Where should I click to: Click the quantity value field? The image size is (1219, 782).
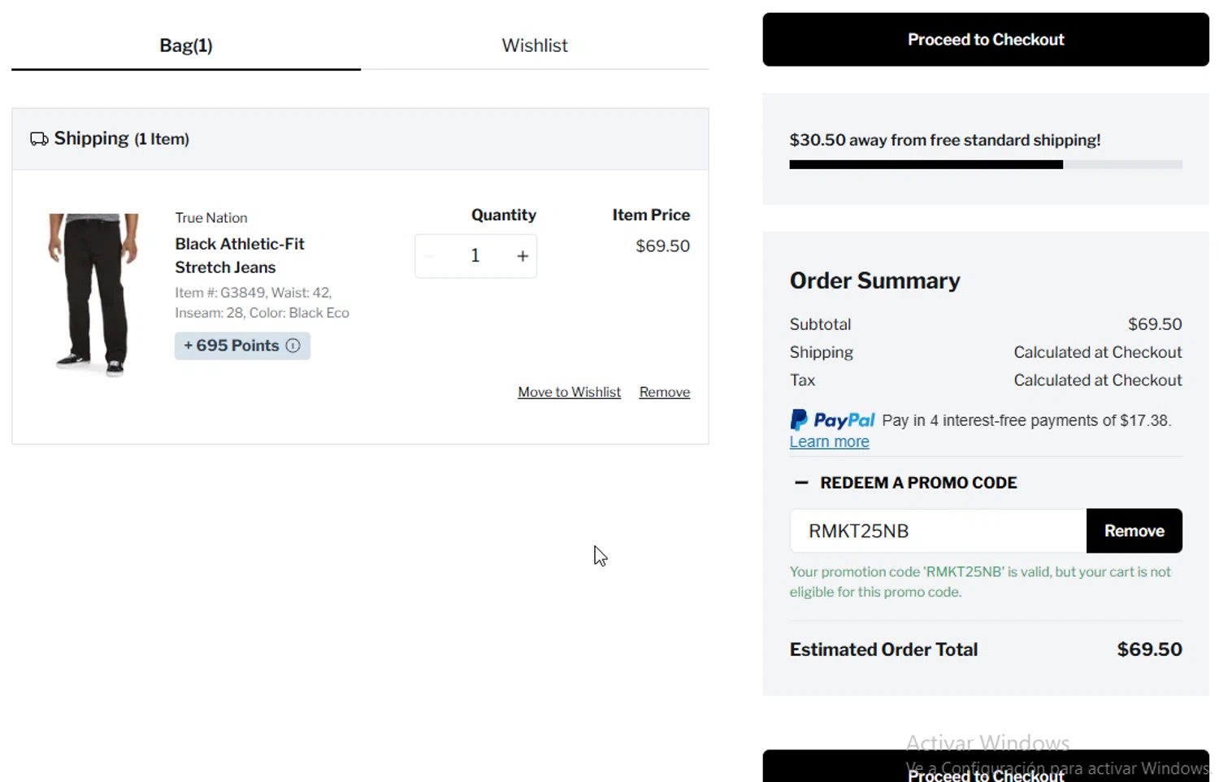475,256
